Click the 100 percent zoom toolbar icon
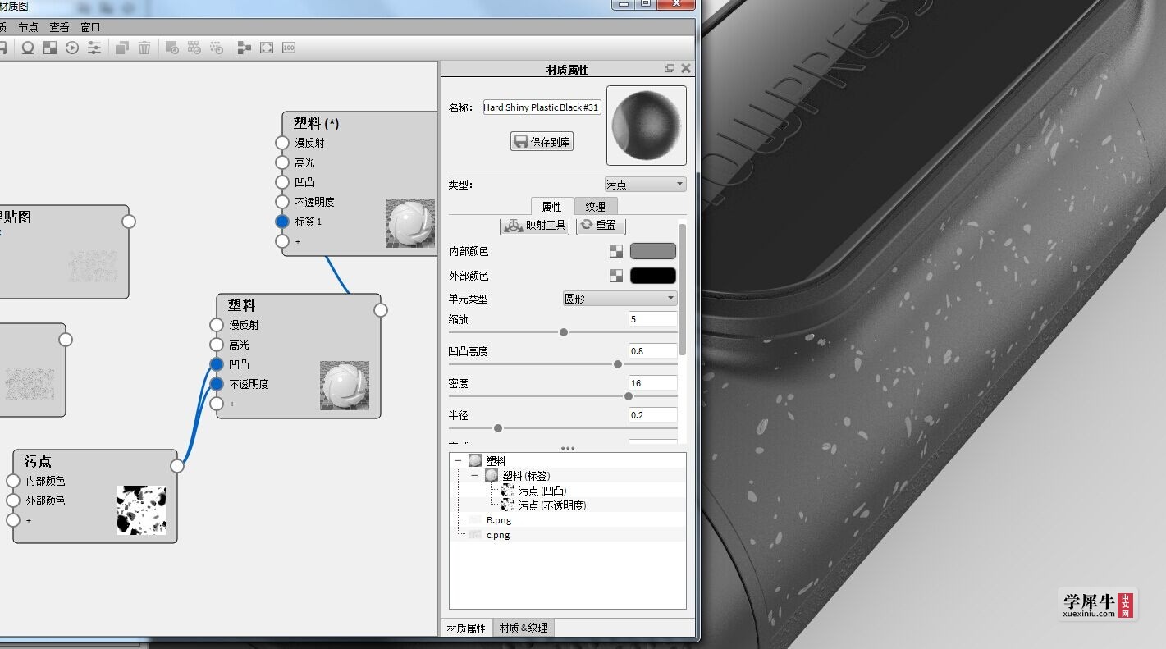 [288, 48]
